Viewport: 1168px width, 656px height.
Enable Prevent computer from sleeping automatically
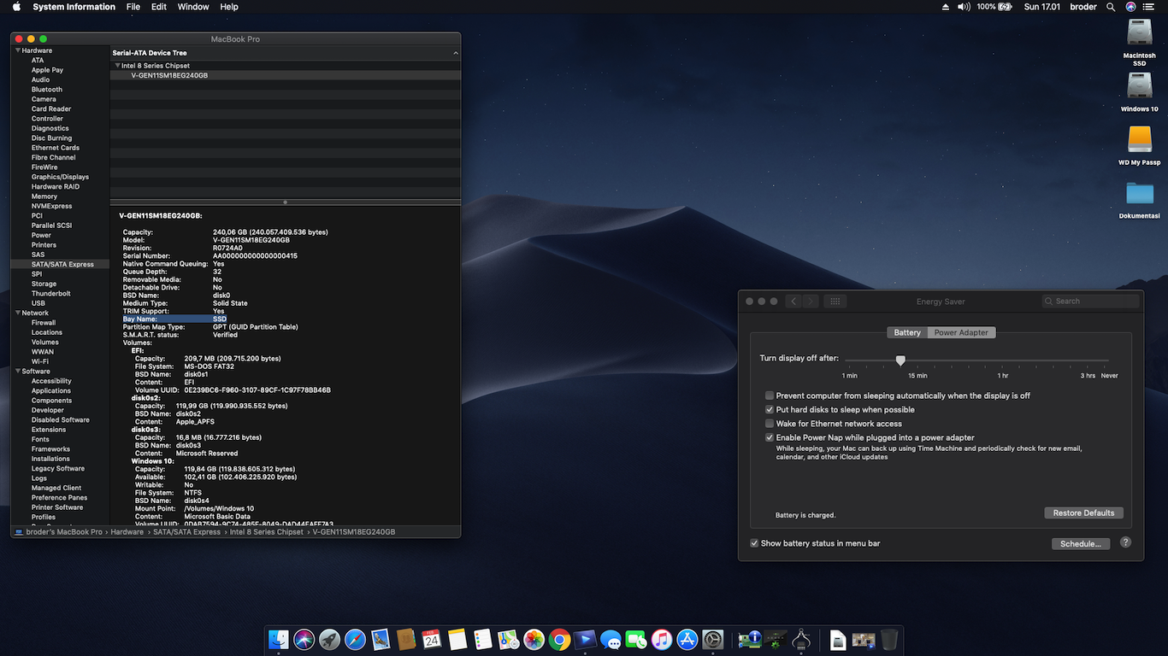click(x=770, y=396)
